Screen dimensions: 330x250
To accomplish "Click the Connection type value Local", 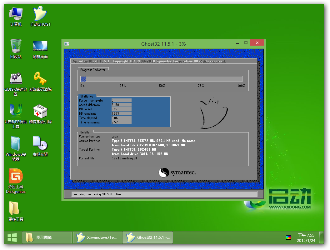I will 115,136.
